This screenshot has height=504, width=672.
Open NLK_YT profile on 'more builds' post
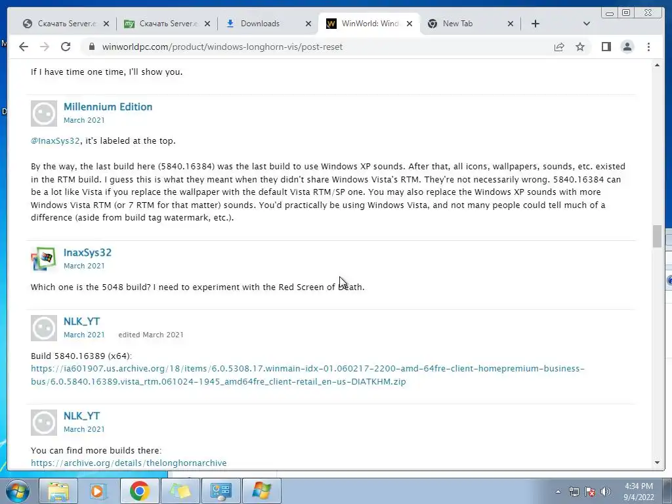pyautogui.click(x=81, y=415)
